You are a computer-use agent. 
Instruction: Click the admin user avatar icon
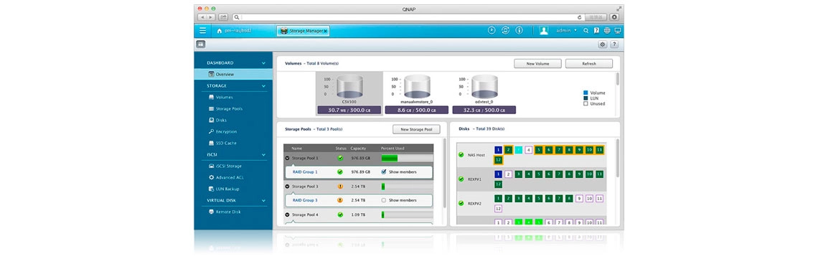point(544,31)
